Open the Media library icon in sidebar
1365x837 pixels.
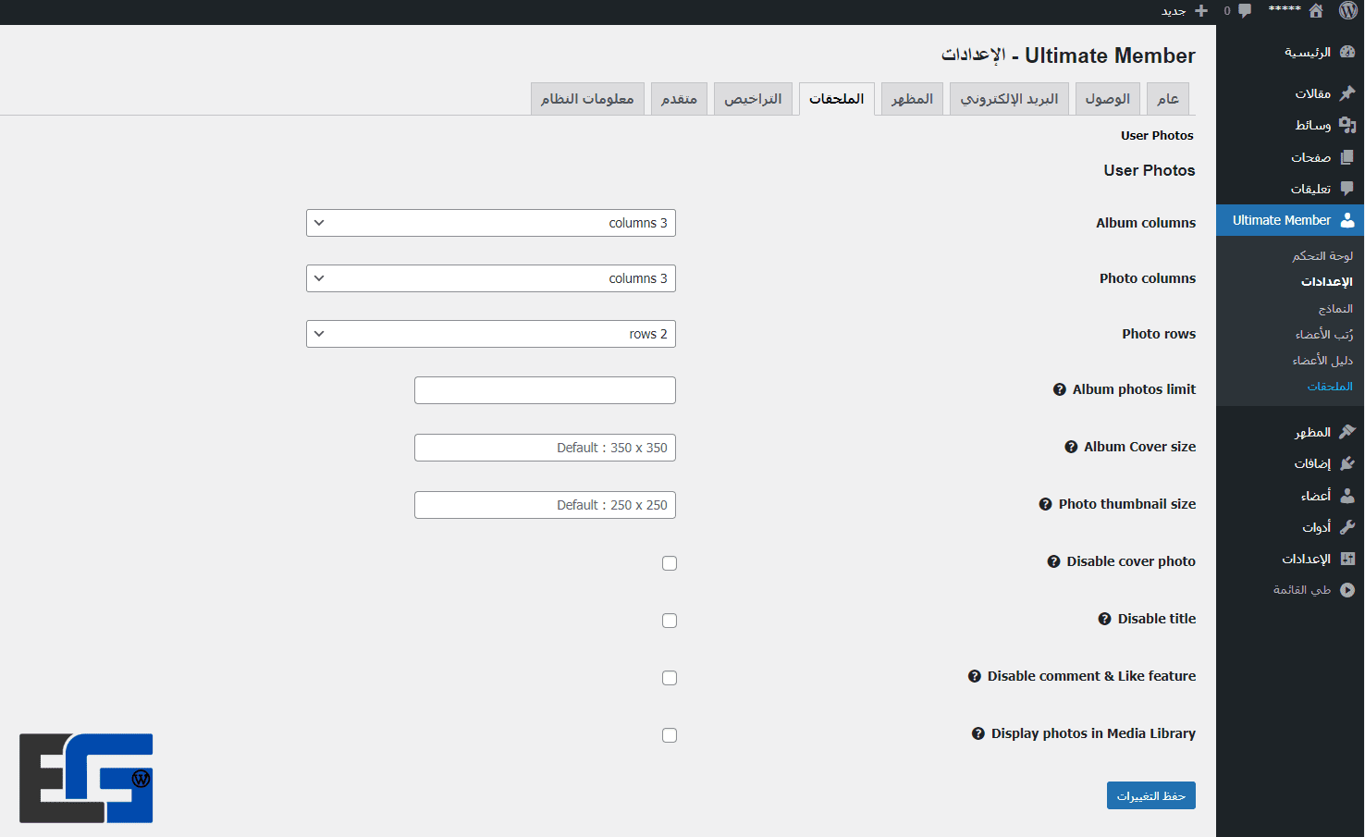[1347, 125]
